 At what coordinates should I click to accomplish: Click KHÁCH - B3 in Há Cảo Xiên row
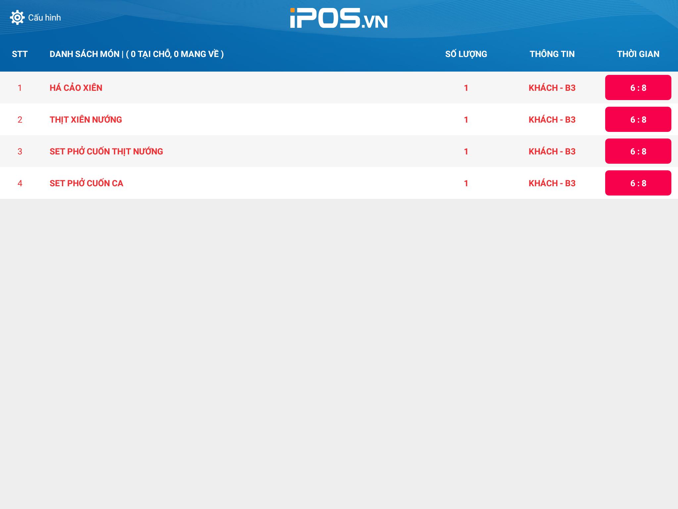(x=552, y=88)
